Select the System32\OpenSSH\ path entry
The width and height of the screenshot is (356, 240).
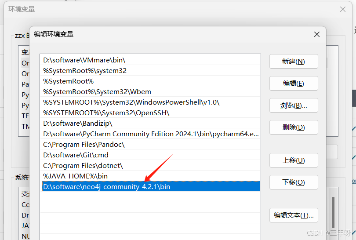point(151,113)
